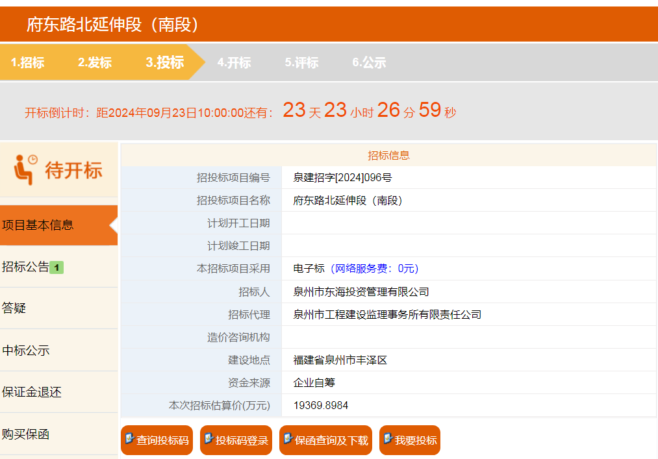This screenshot has height=459, width=658.
Task: Click the 网络服务费：0元 blue link
Action: 374,269
